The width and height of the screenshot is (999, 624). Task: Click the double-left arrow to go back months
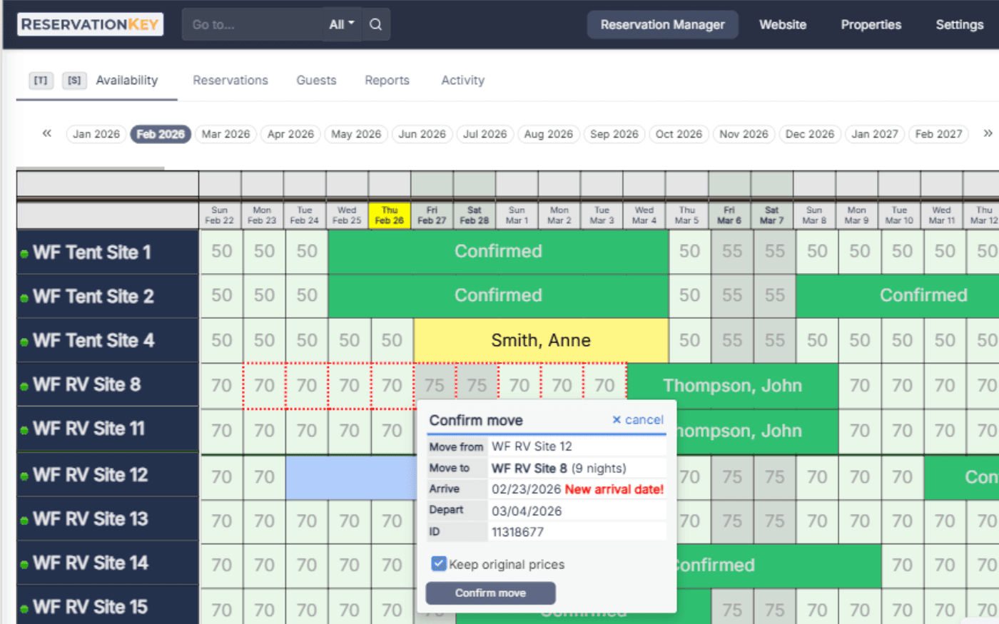pyautogui.click(x=46, y=133)
